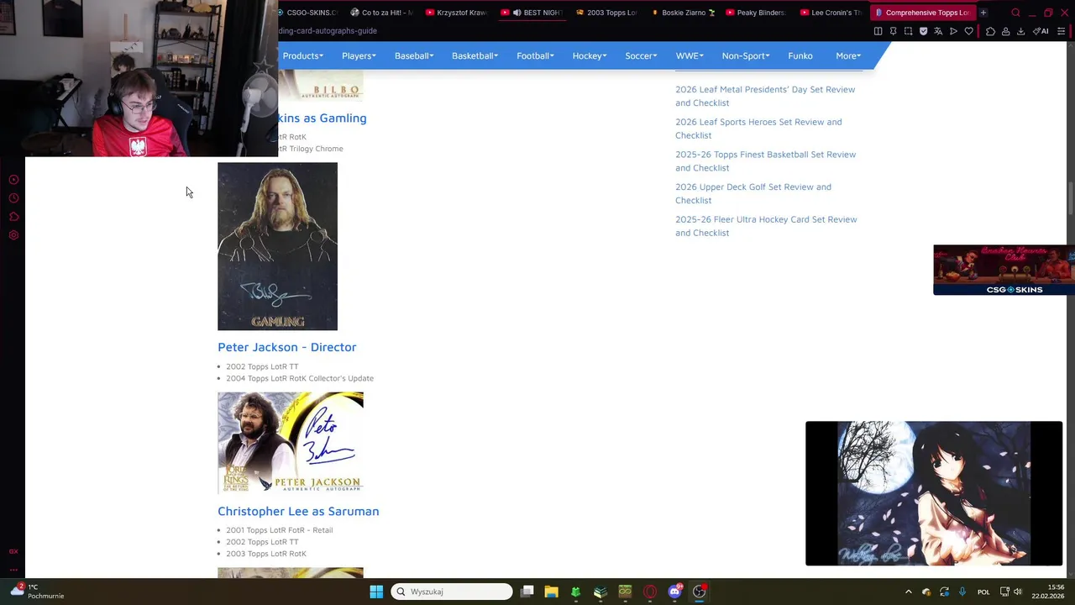This screenshot has width=1075, height=605.
Task: Click the Gamling autograph card image
Action: point(277,246)
